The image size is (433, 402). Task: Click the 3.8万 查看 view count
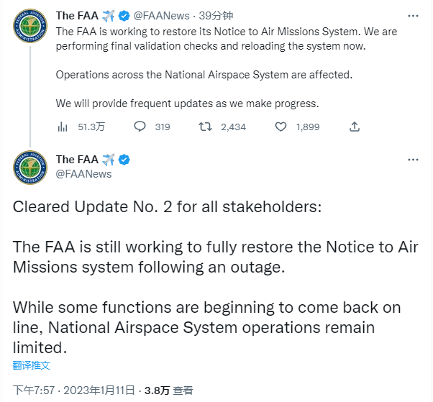click(x=168, y=390)
